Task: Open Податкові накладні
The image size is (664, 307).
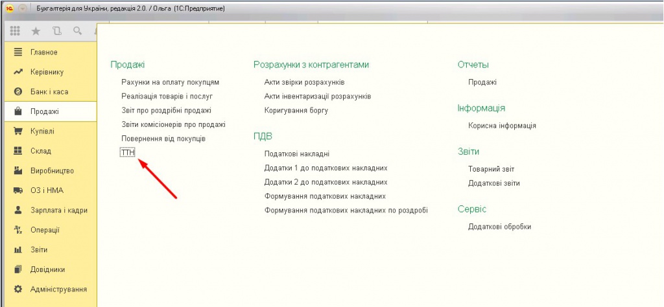Action: click(297, 154)
